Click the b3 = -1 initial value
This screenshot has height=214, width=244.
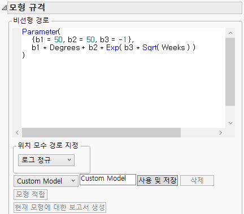point(114,39)
